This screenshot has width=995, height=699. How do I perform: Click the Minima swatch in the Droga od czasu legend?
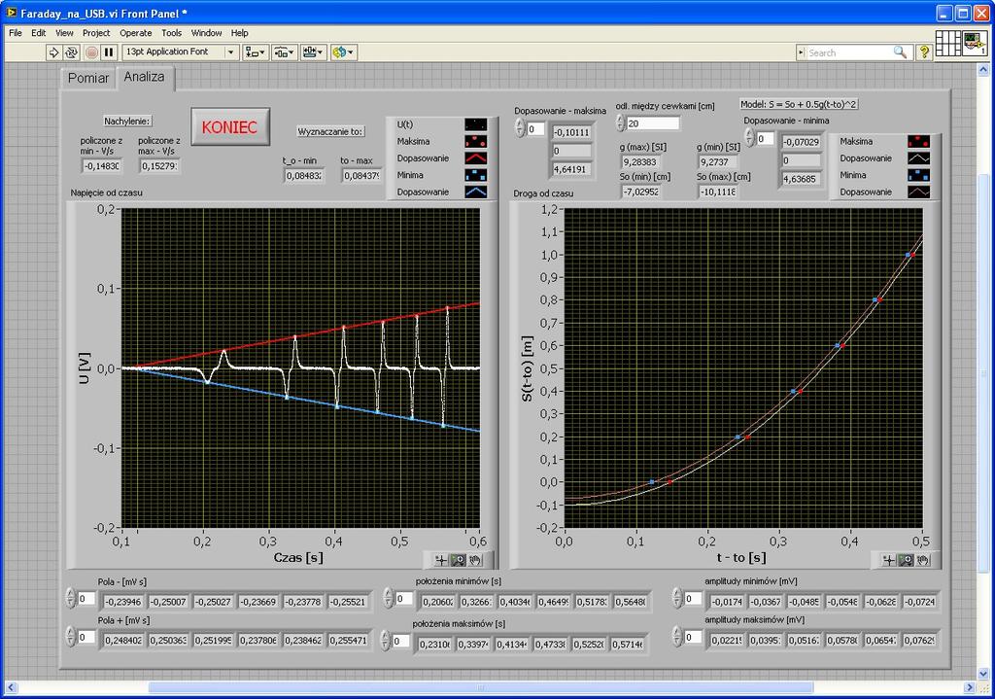click(918, 175)
